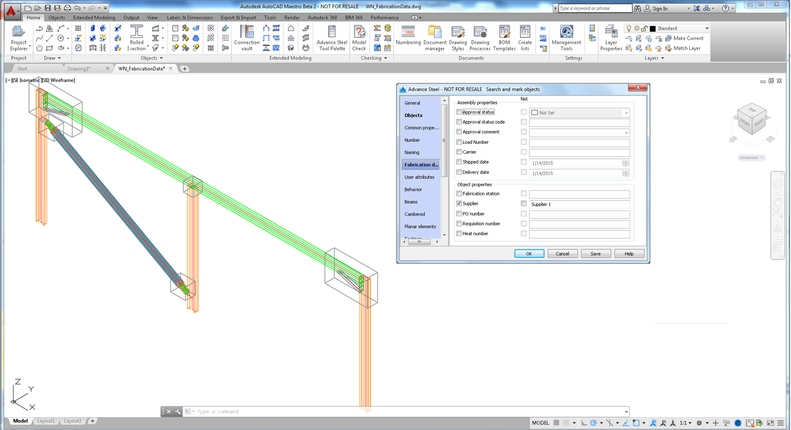Click OK in Search and mark objects dialog
This screenshot has height=430, width=791.
(x=529, y=254)
